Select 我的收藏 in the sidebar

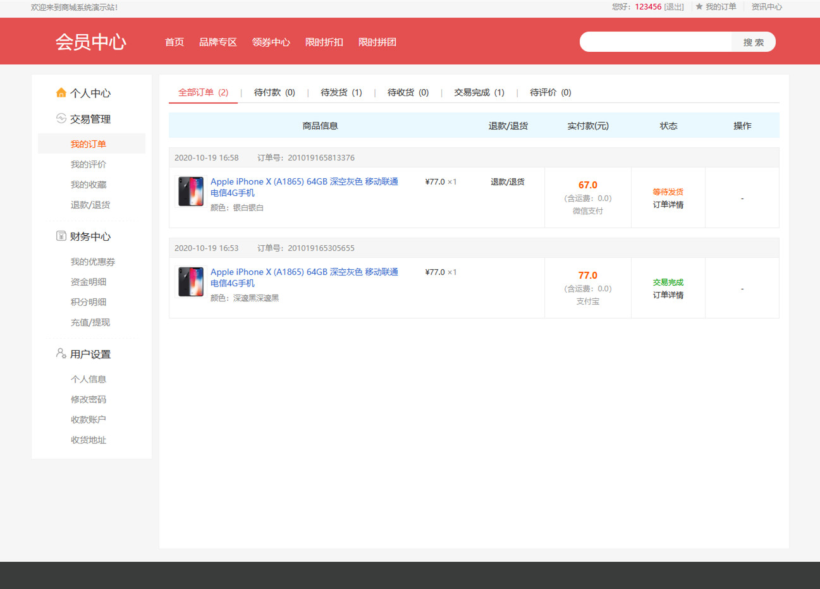[x=89, y=185]
